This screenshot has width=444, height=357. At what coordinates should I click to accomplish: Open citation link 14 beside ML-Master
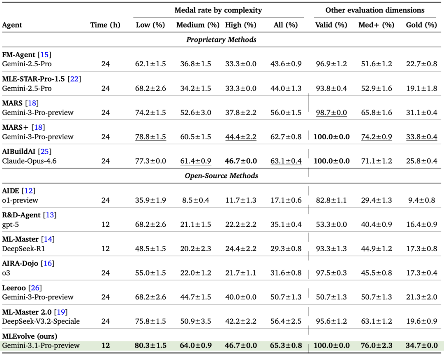click(x=48, y=239)
